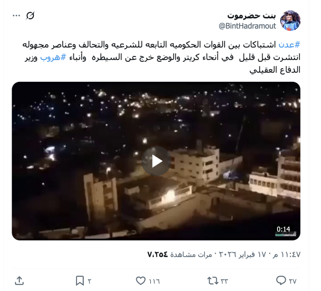Open the #هروب hashtag
The width and height of the screenshot is (321, 291).
coord(53,57)
